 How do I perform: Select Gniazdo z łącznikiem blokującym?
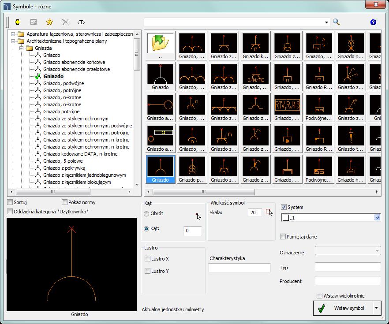pyautogui.click(x=77, y=182)
